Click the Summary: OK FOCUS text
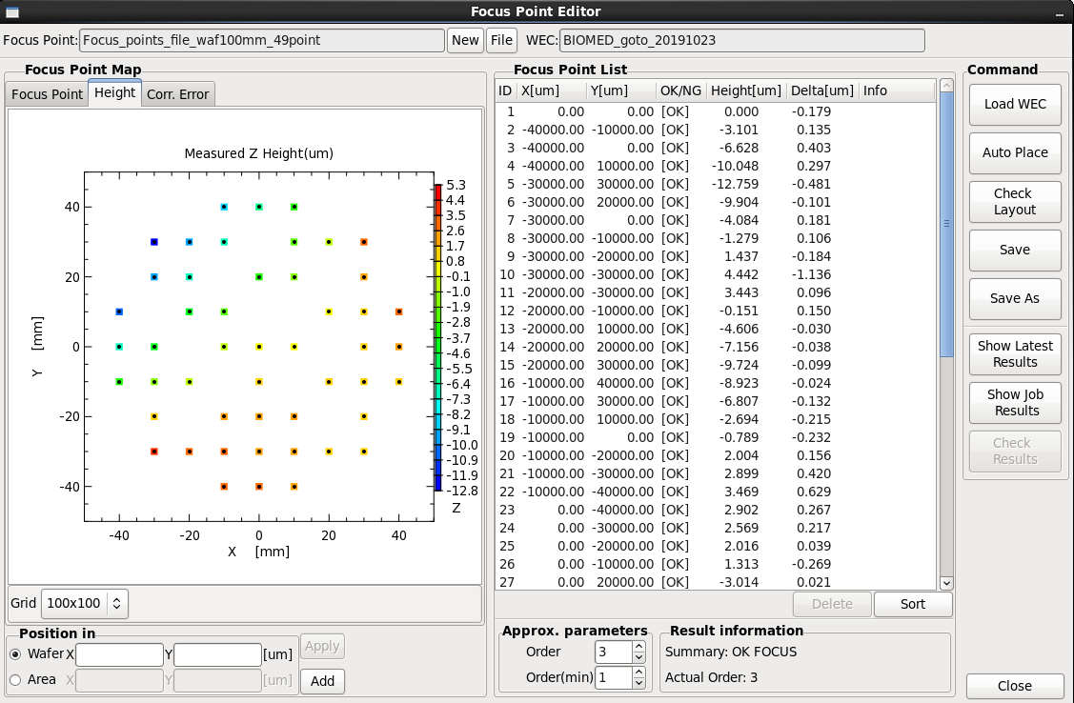Viewport: 1074px width, 703px height. click(x=731, y=653)
